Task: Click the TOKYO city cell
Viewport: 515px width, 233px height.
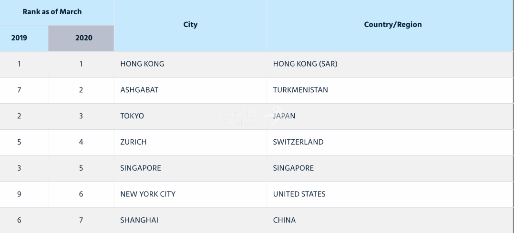Action: pos(190,116)
